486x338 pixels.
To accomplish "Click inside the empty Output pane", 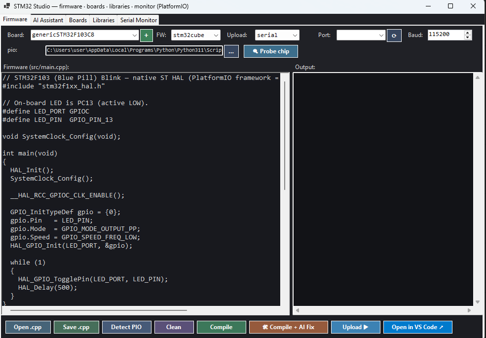I will [x=383, y=189].
